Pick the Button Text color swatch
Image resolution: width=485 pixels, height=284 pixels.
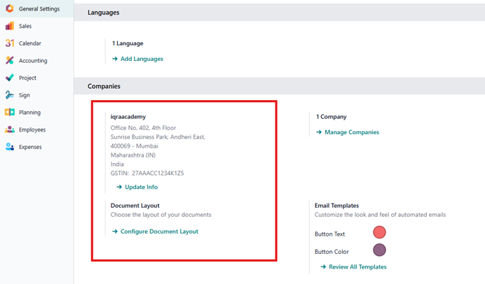click(379, 233)
